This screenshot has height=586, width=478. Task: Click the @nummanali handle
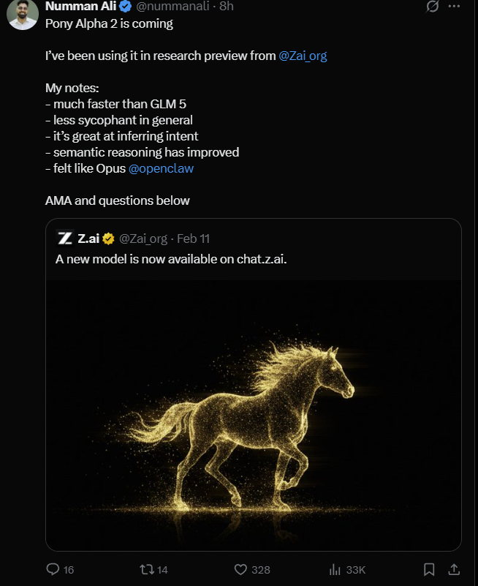tap(172, 6)
